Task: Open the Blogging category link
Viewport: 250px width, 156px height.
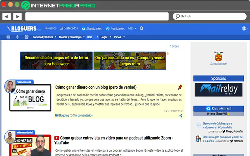Action: click(x=62, y=115)
